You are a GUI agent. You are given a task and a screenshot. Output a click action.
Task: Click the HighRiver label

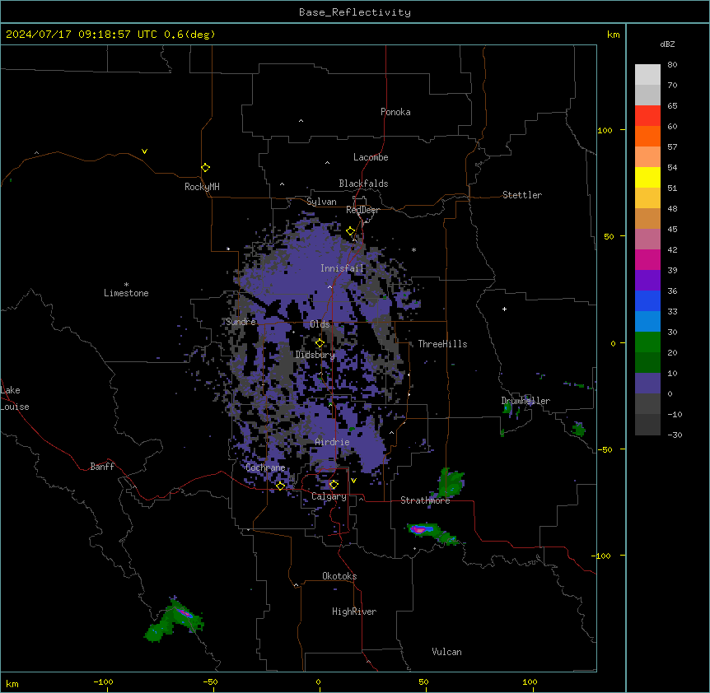[x=354, y=612]
